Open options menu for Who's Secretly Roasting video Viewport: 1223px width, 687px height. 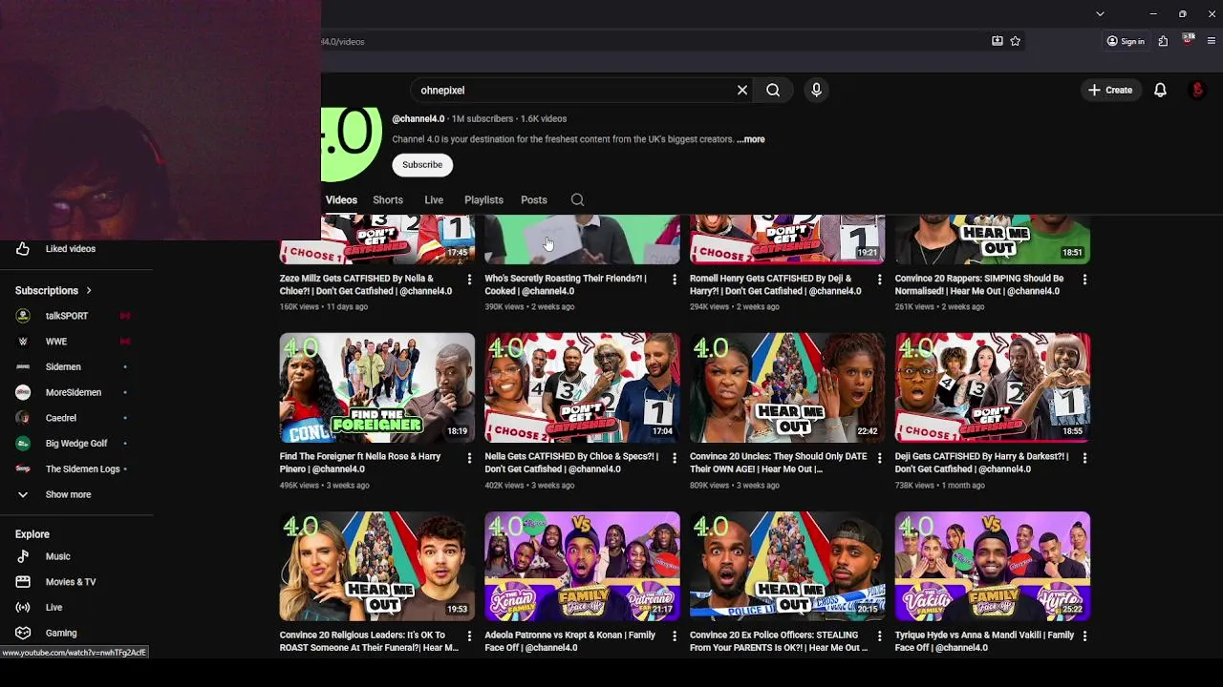click(x=674, y=280)
